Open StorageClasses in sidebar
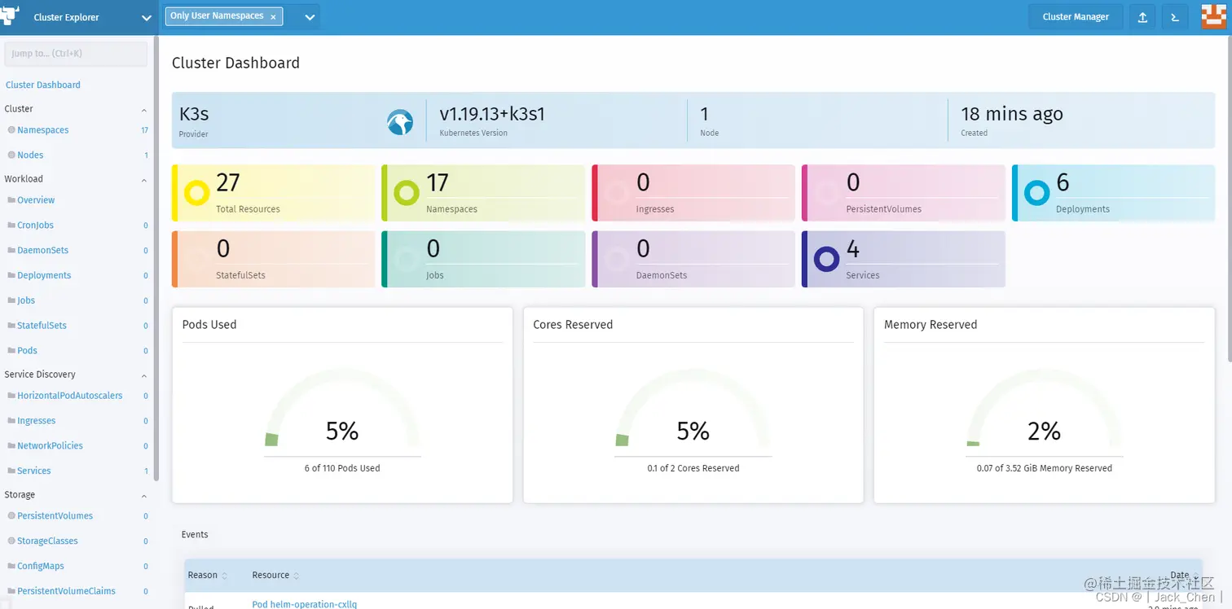Image resolution: width=1232 pixels, height=609 pixels. pyautogui.click(x=46, y=541)
